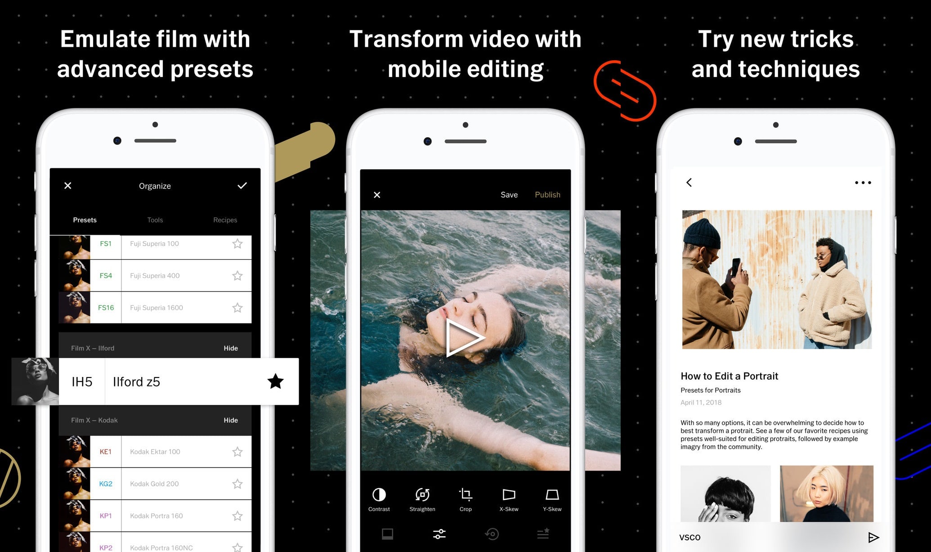Click the Contrast icon in video editor

(x=380, y=494)
